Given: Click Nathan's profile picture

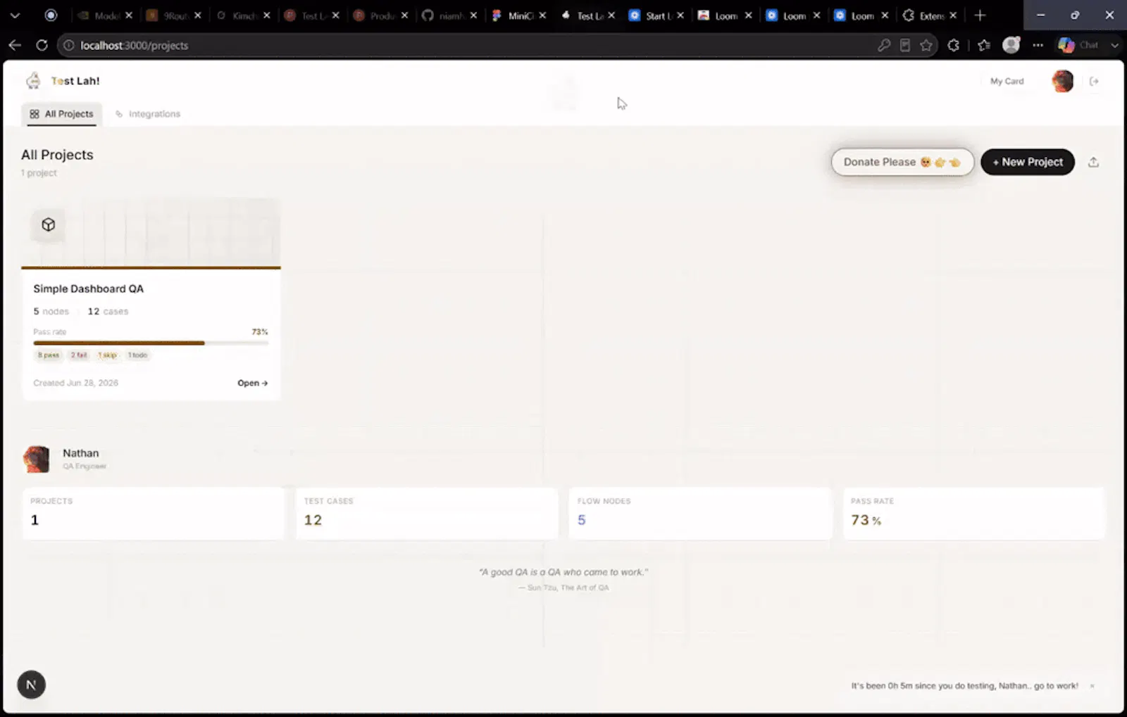Looking at the screenshot, I should click(37, 459).
